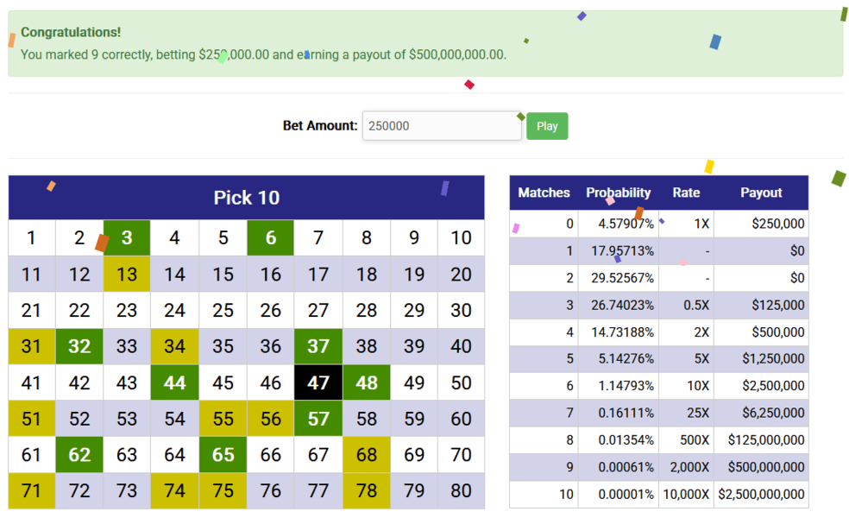Select number 25 cell
Screen dimensions: 849x518
tap(223, 310)
